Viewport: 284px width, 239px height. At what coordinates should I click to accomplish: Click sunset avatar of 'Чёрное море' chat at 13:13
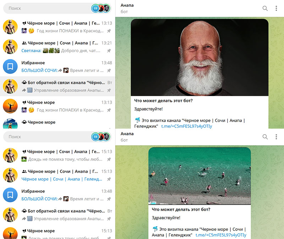coord(10,106)
